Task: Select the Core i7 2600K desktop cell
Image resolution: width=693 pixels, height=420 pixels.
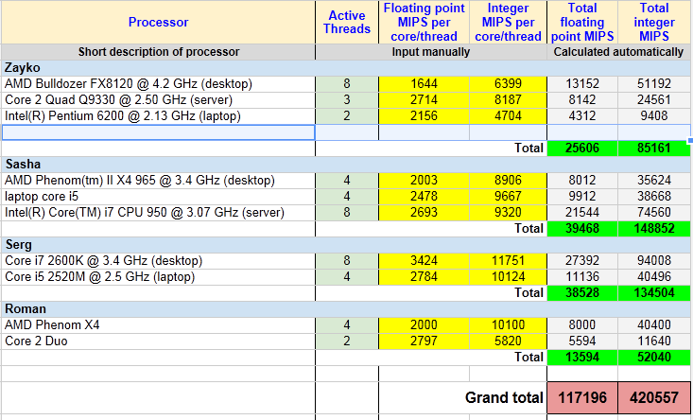Action: pyautogui.click(x=158, y=261)
